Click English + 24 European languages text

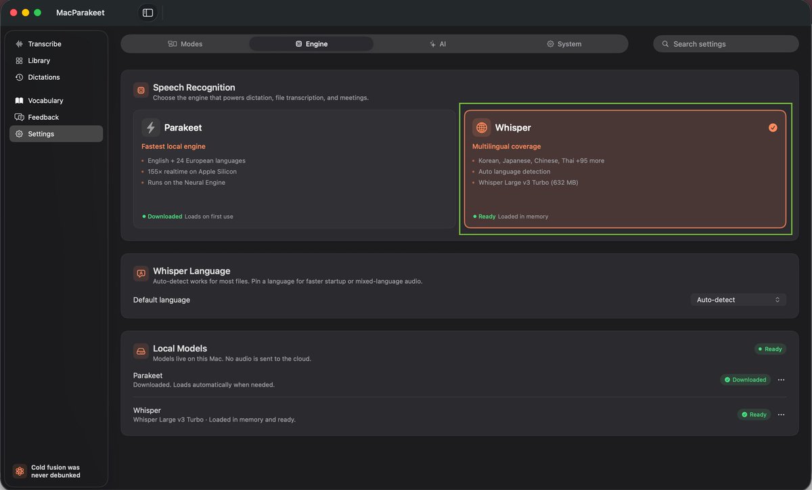click(x=196, y=161)
